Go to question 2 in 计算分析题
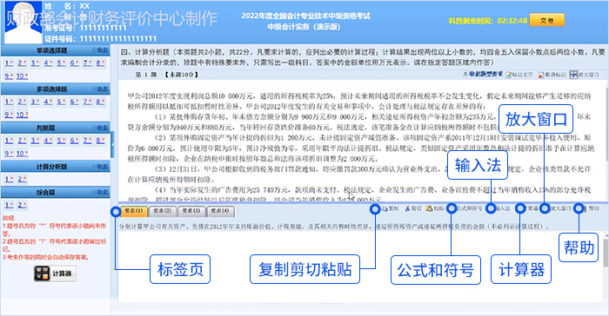609x316 pixels. point(22,179)
